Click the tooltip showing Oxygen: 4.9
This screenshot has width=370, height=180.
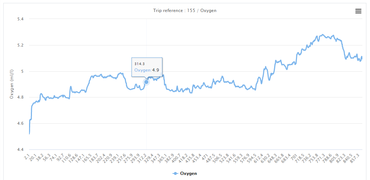tap(147, 67)
